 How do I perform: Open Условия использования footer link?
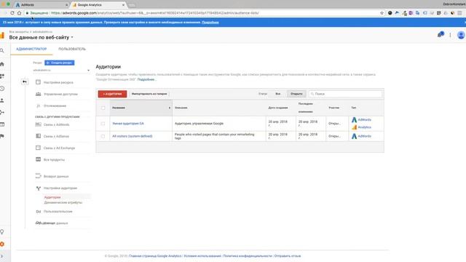click(x=202, y=255)
